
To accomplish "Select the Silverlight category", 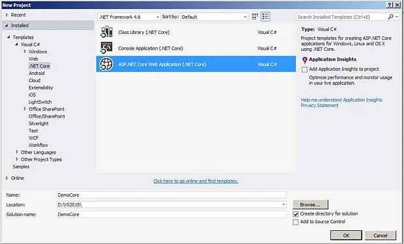I will coord(38,123).
